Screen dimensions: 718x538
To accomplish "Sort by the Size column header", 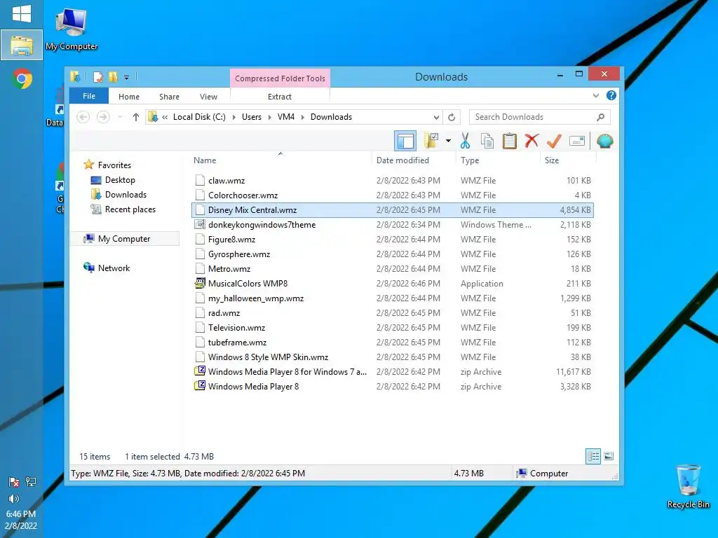I will (568, 160).
